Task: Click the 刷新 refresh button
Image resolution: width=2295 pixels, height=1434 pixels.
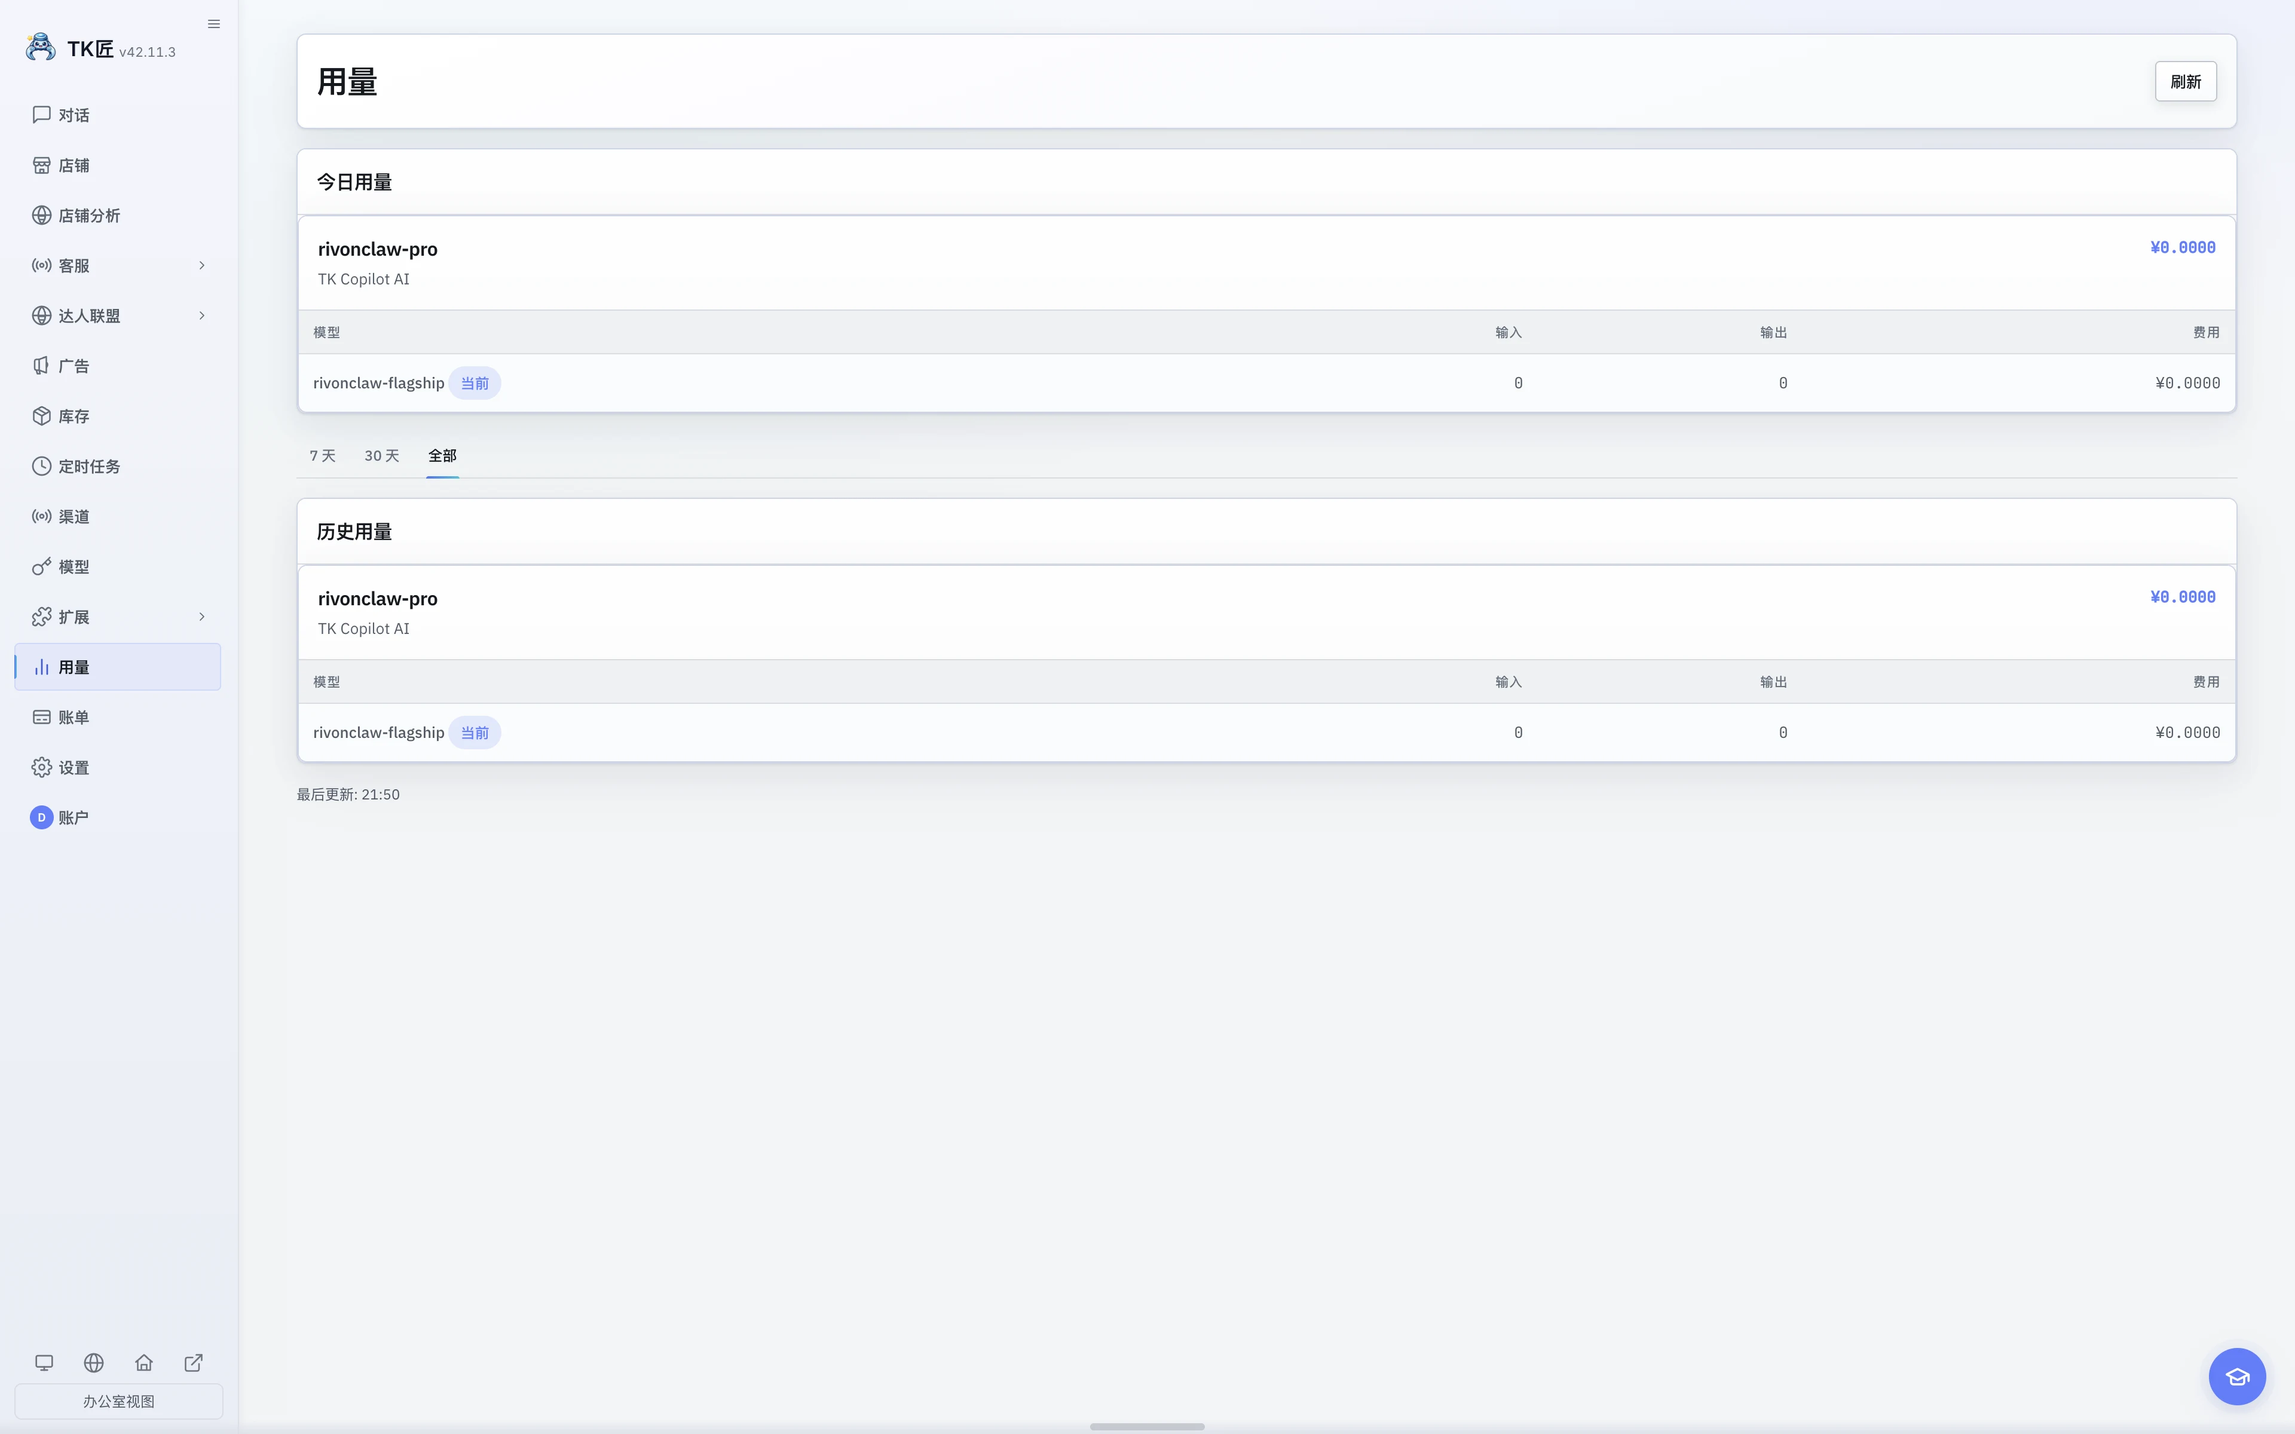Action: pyautogui.click(x=2185, y=82)
